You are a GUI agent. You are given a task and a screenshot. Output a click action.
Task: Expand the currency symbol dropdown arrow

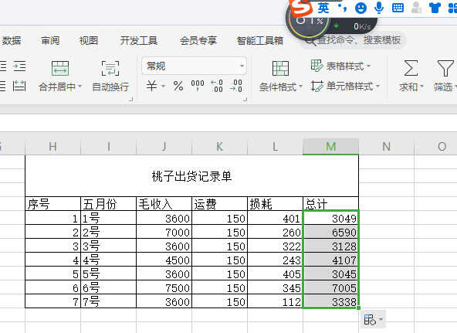(x=163, y=86)
